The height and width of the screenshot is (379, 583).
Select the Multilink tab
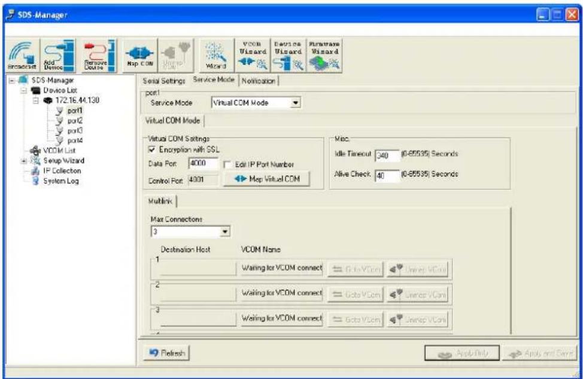pos(160,201)
